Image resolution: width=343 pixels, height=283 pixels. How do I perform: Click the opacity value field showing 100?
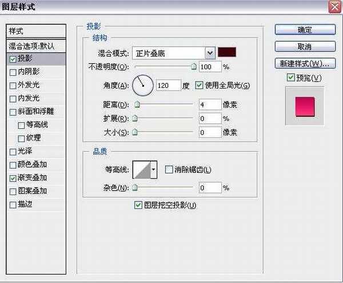tap(210, 67)
